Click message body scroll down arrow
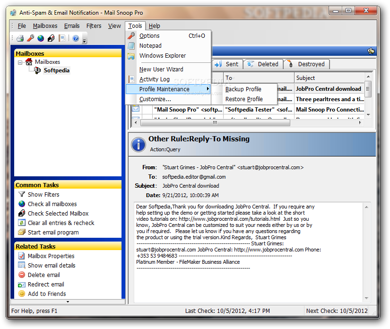Image resolution: width=390 pixels, height=329 pixels. point(366,298)
